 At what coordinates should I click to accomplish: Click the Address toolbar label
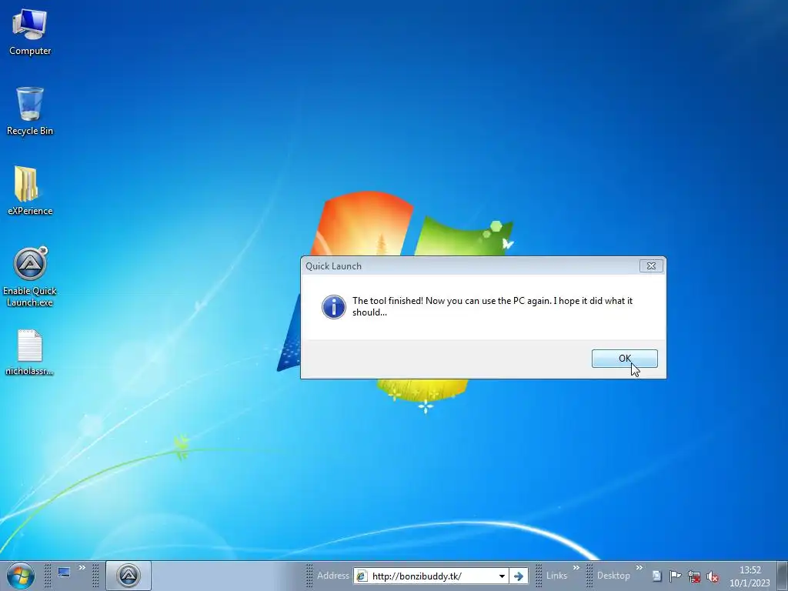point(332,576)
